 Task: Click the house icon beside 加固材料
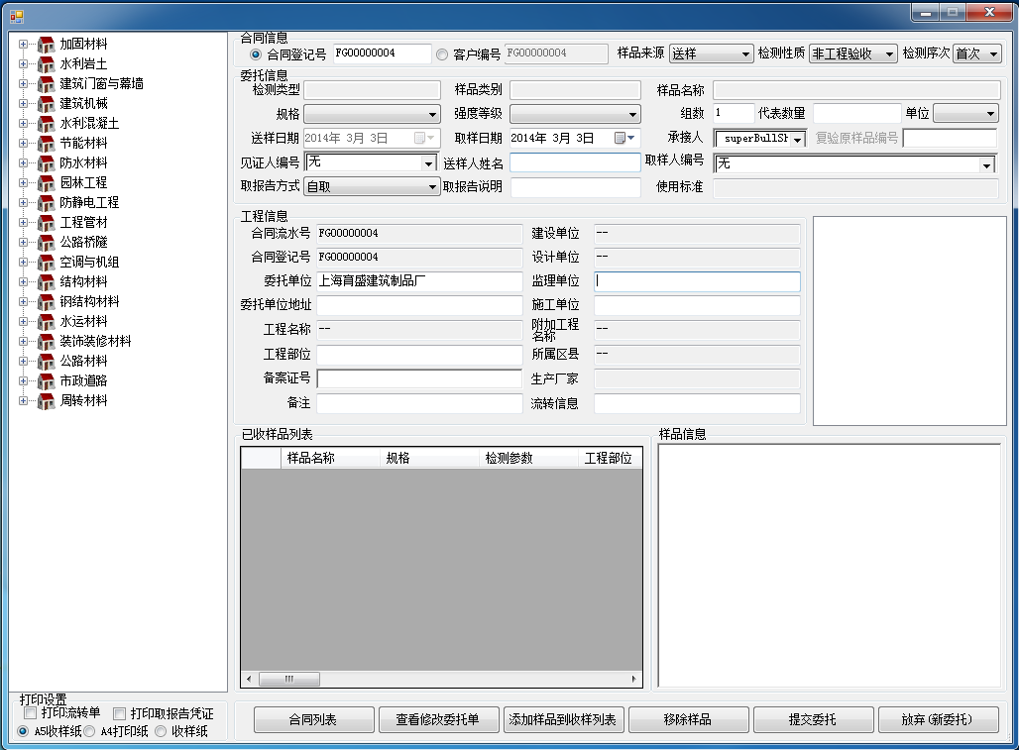click(46, 44)
